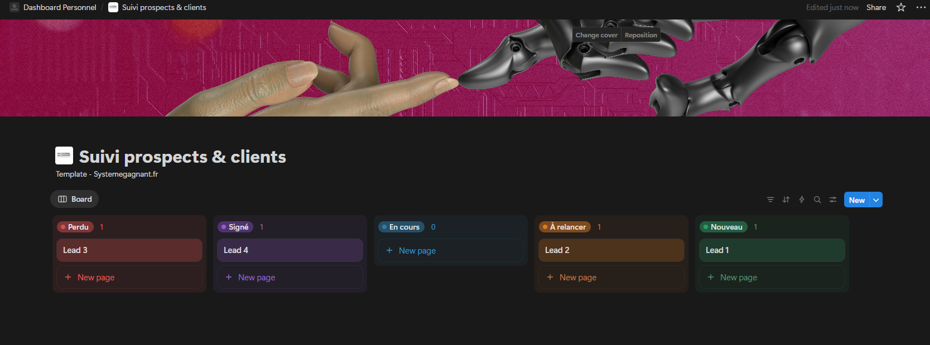Image resolution: width=930 pixels, height=345 pixels.
Task: Click Change cover button
Action: (x=596, y=35)
